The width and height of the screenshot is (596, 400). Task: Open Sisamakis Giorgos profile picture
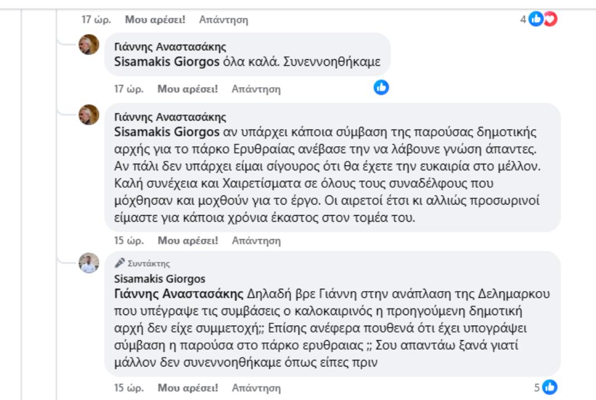[89, 263]
